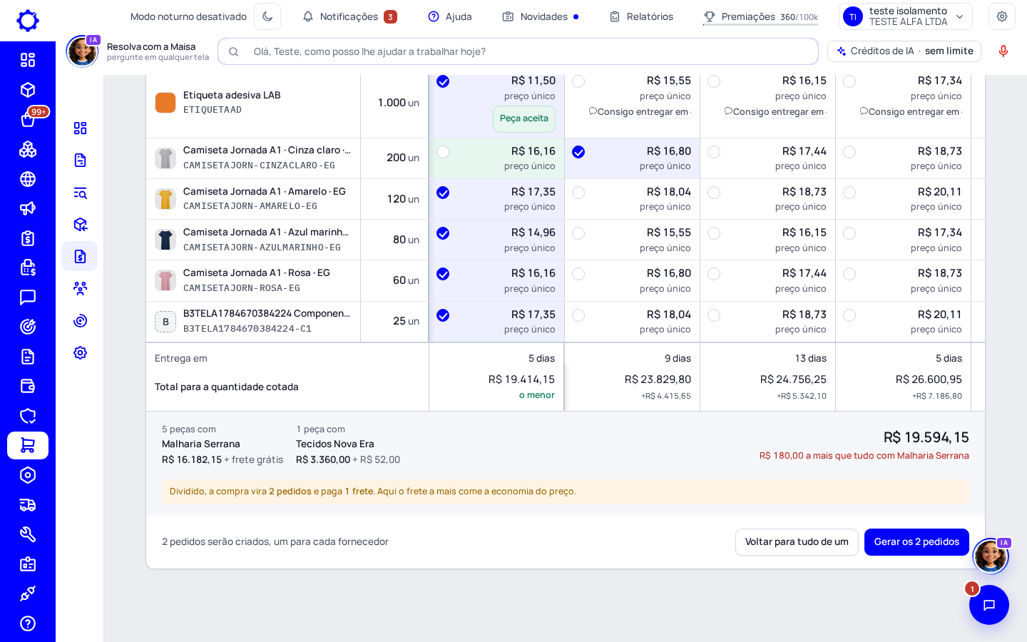Image resolution: width=1027 pixels, height=642 pixels.
Task: Select R$ 16,16 radio for Camiseta Cinza claro
Action: (x=443, y=152)
